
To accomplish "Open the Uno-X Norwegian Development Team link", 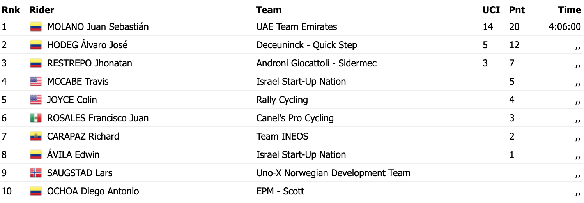I will pos(333,173).
